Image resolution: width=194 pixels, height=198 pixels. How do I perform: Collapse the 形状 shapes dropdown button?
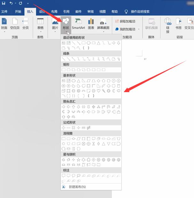click(66, 25)
